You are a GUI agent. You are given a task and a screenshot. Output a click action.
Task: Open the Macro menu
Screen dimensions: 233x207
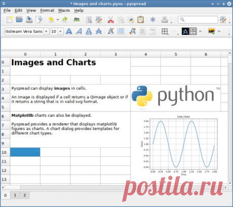[64, 11]
